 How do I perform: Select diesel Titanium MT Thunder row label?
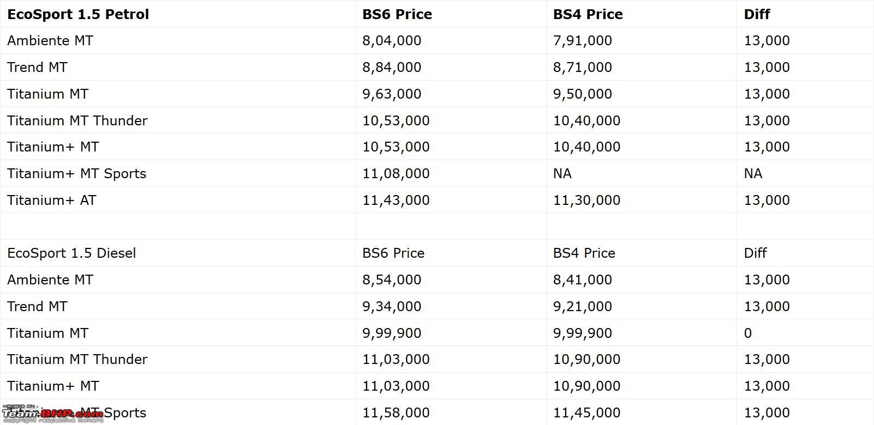77,360
